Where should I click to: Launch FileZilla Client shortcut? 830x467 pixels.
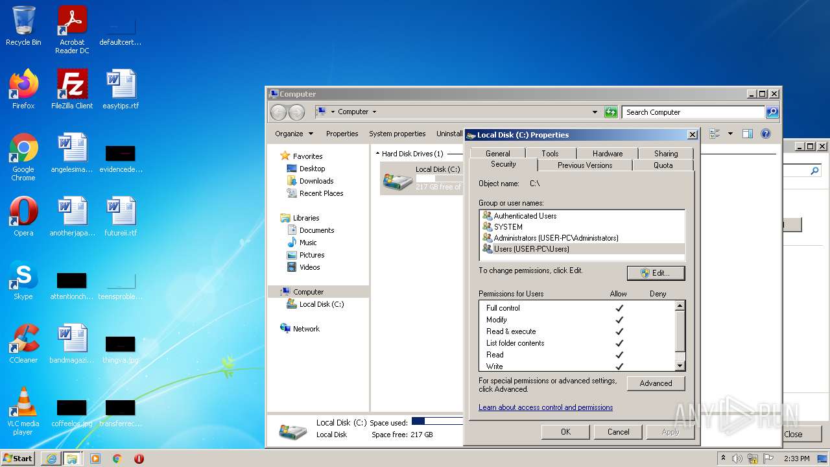tap(72, 90)
